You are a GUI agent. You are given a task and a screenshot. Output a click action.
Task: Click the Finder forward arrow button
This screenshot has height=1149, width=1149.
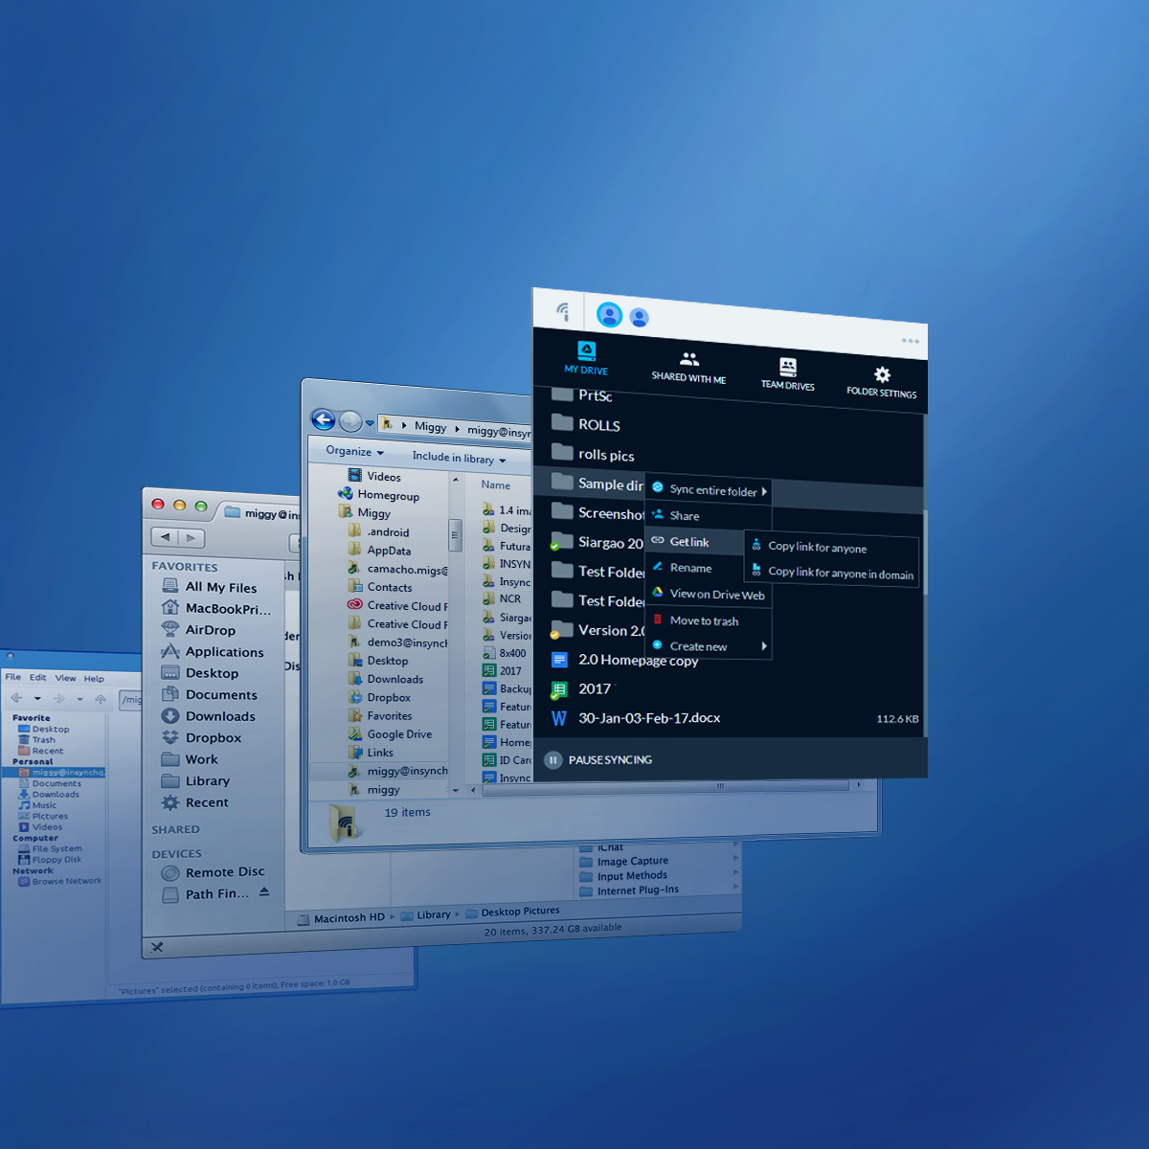point(191,538)
